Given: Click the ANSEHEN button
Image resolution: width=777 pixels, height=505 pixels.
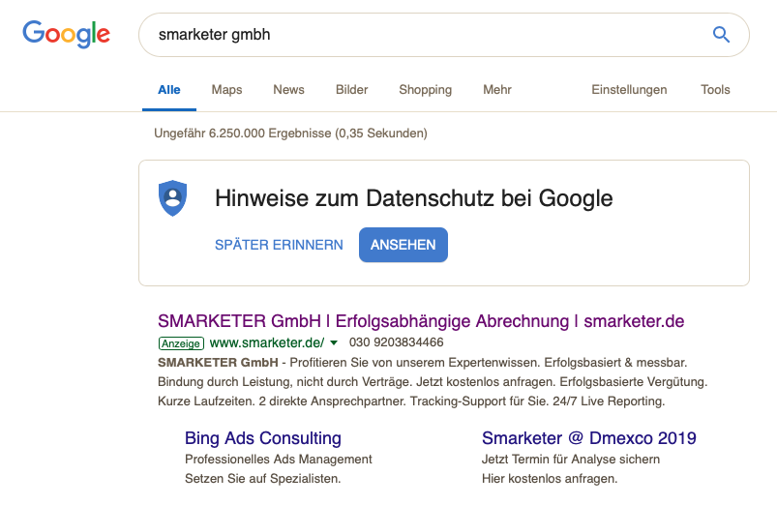Looking at the screenshot, I should 403,245.
